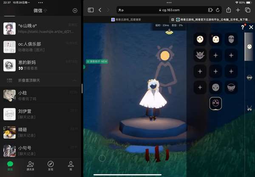Tap the candle icon above the character
Screen dimensions: 255x177
click(169, 32)
